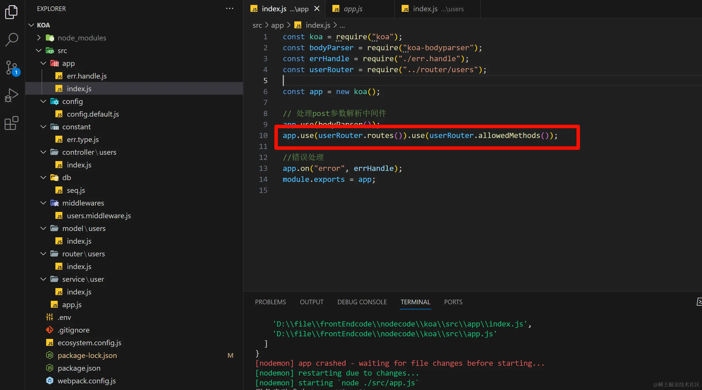Collapse the config folder chevron

click(43, 101)
